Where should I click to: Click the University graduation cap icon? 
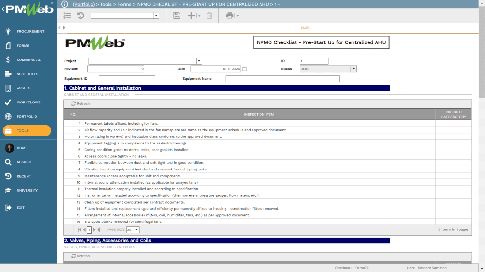pos(8,191)
